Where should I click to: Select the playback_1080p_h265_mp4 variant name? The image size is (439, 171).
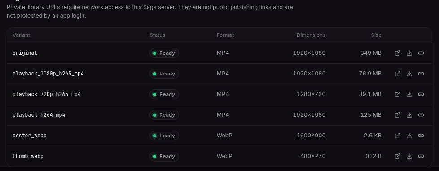click(48, 74)
